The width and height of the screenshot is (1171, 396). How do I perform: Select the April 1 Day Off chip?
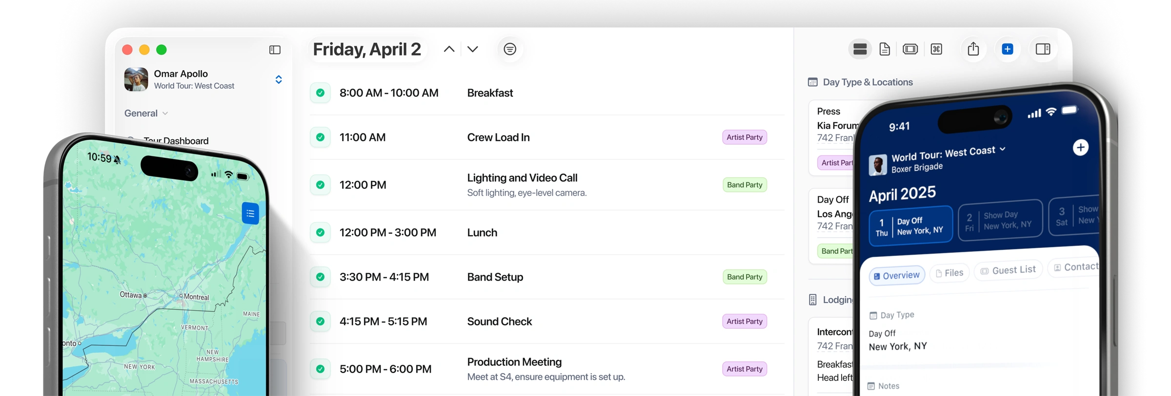(x=910, y=225)
